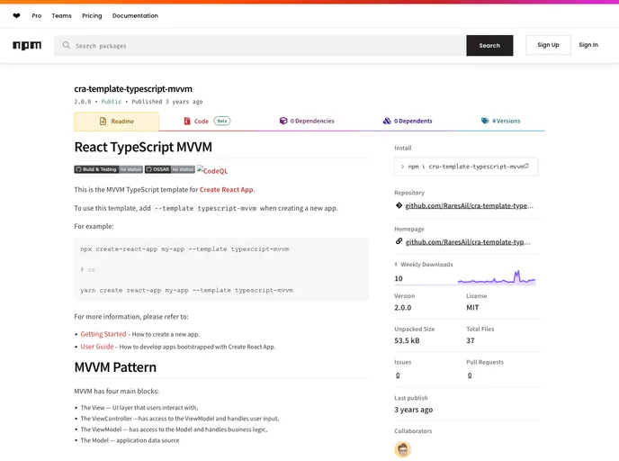The image size is (619, 461).
Task: Click the npm logo
Action: (27, 45)
